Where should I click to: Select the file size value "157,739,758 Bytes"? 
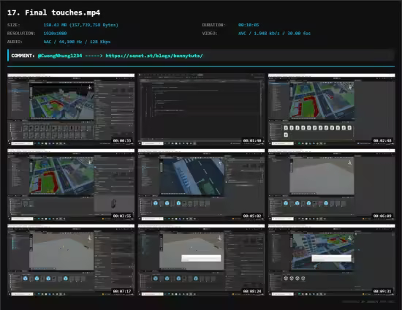94,25
